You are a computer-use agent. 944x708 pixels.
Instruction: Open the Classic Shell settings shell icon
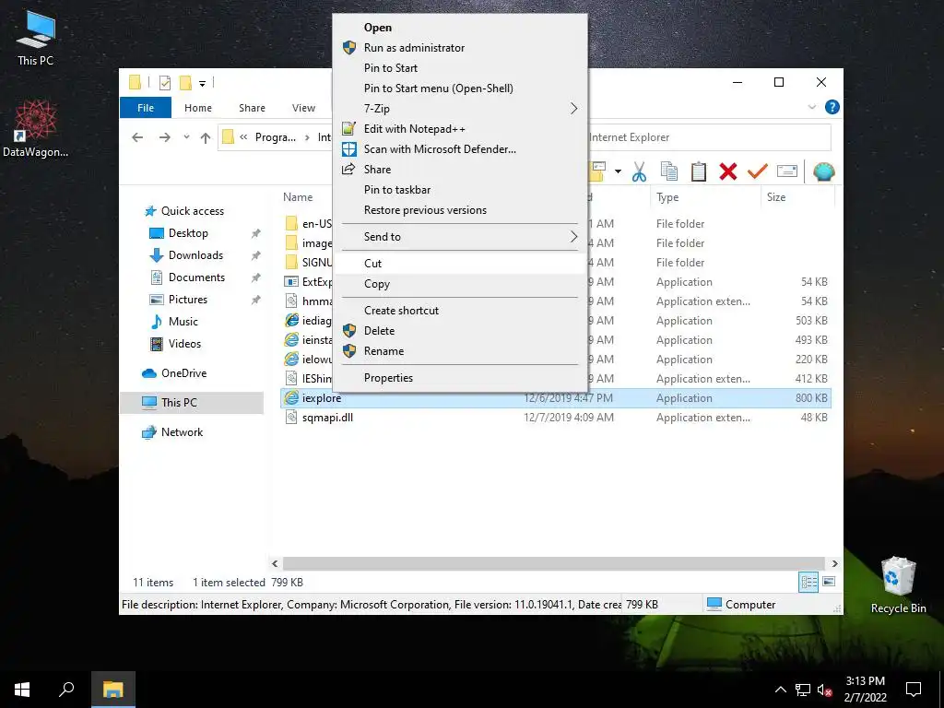[x=823, y=171]
